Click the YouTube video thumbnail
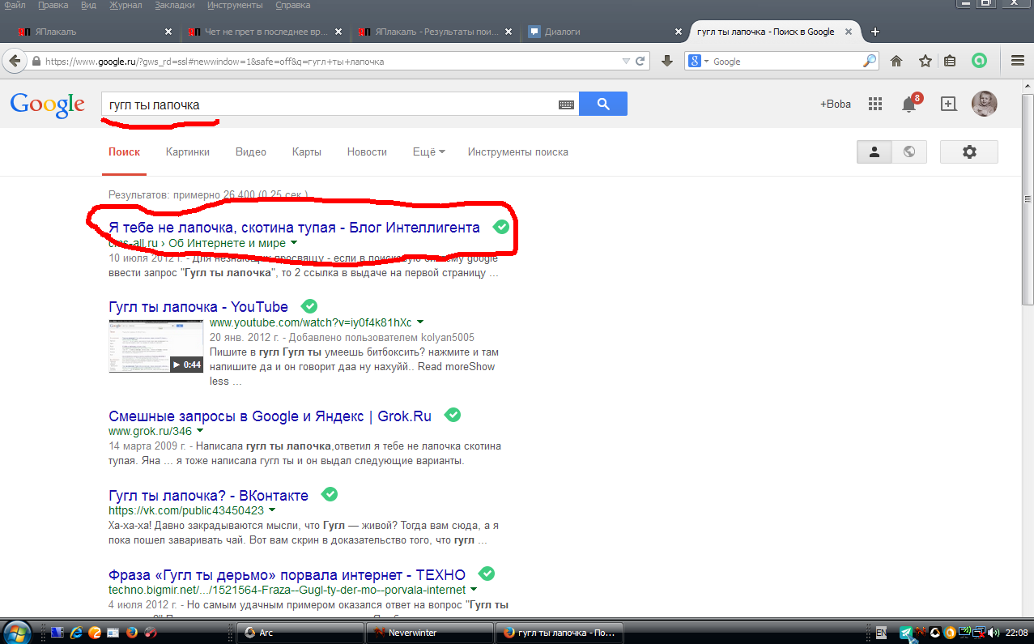Screen dimensions: 1034x644 click(155, 346)
